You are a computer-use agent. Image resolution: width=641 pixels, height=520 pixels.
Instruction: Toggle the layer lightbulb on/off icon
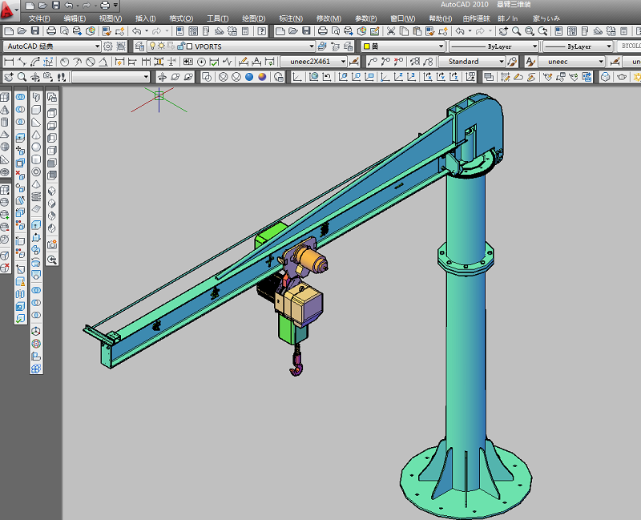151,46
